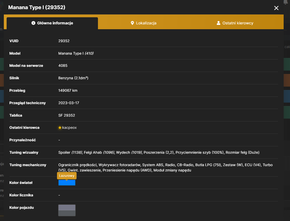Click the mileage value 149067 km
Screen dimensions: 290x221
pyautogui.click(x=68, y=90)
